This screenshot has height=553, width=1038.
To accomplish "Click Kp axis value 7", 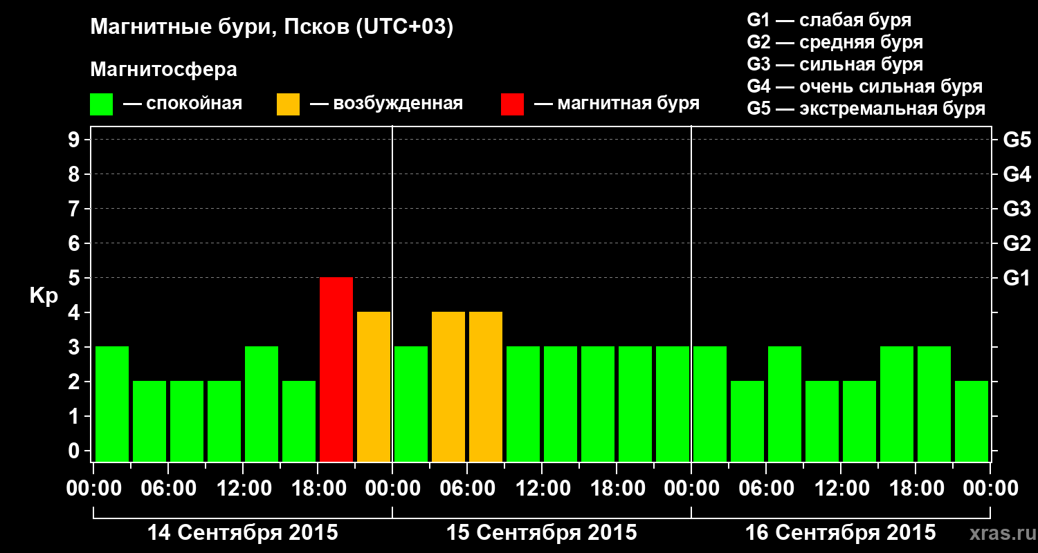I will click(x=75, y=209).
